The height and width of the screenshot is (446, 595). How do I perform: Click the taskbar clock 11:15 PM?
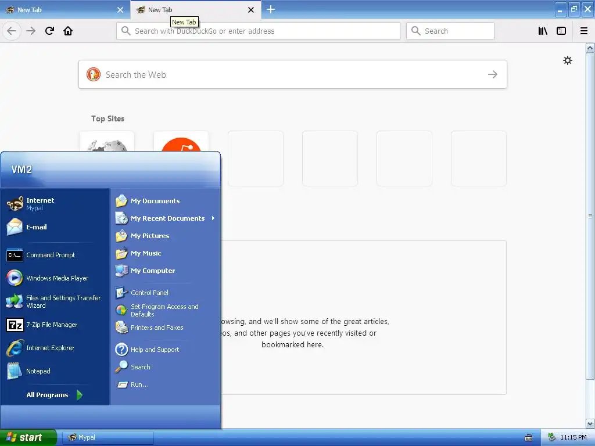pos(574,437)
